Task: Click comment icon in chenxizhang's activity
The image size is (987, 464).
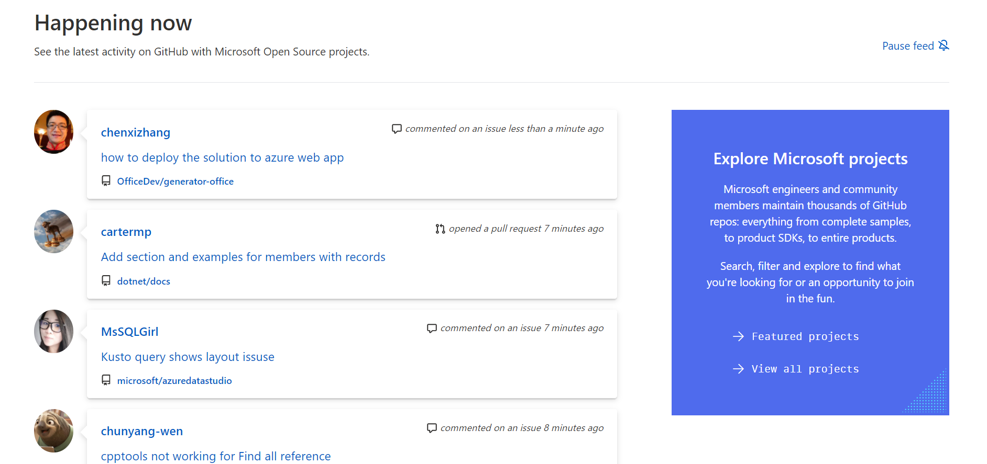Action: click(x=397, y=129)
